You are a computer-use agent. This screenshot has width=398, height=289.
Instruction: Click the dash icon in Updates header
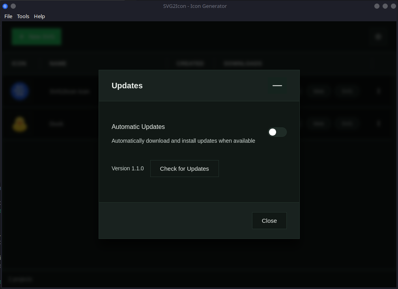277,86
